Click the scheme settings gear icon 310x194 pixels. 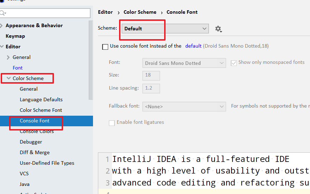pos(218,29)
